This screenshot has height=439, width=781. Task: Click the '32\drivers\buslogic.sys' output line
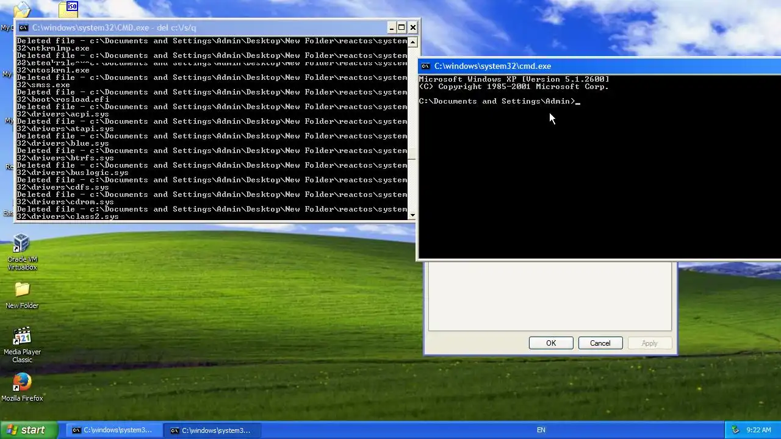[x=73, y=173]
